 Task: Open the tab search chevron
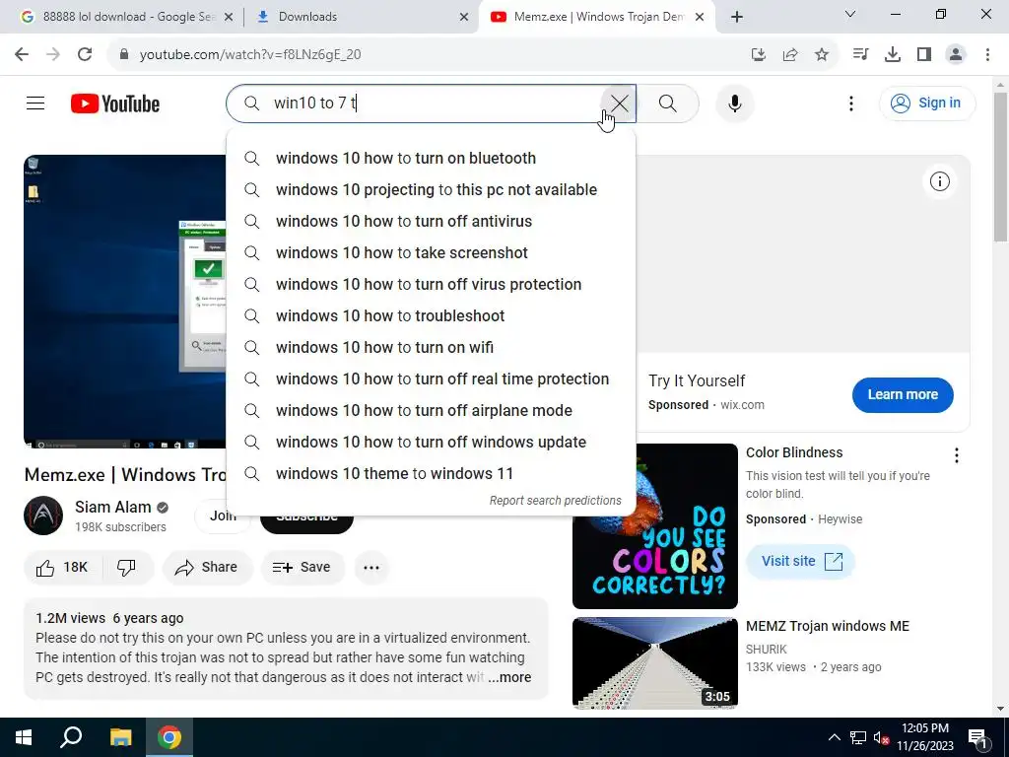coord(850,14)
